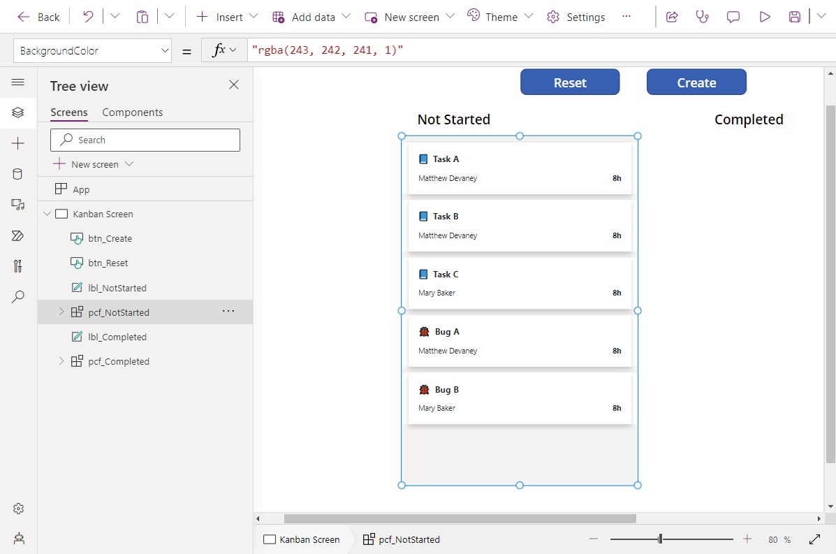Image resolution: width=836 pixels, height=554 pixels.
Task: Expand the pcf_Completed tree item
Action: point(61,361)
